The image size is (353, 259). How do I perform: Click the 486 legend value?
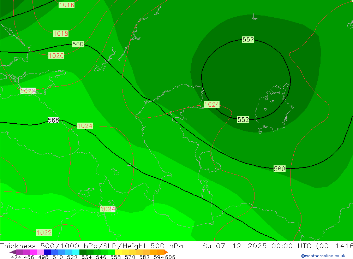coord(29,257)
